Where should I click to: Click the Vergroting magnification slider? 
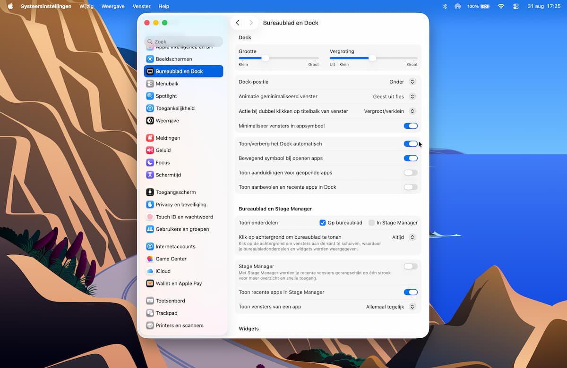pos(374,58)
